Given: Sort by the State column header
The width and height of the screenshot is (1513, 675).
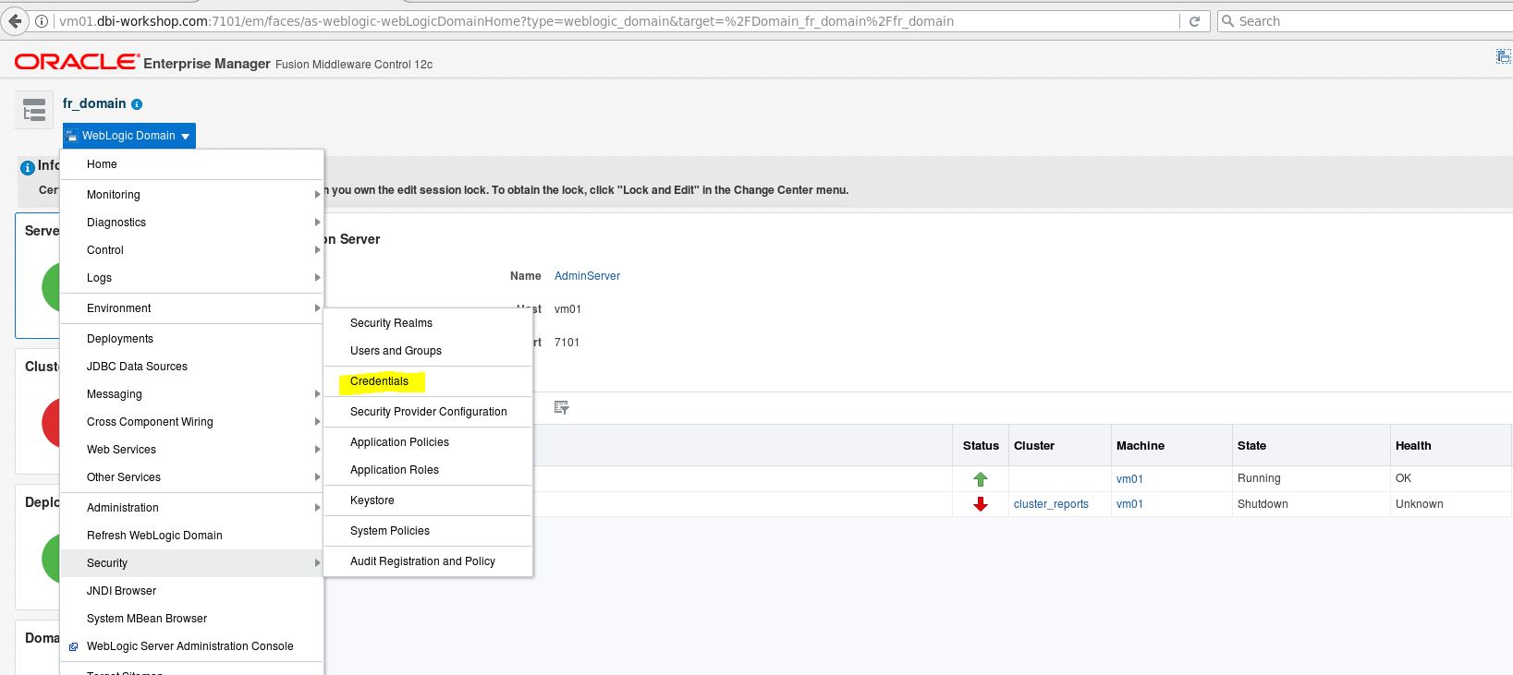Looking at the screenshot, I should [1312, 446].
